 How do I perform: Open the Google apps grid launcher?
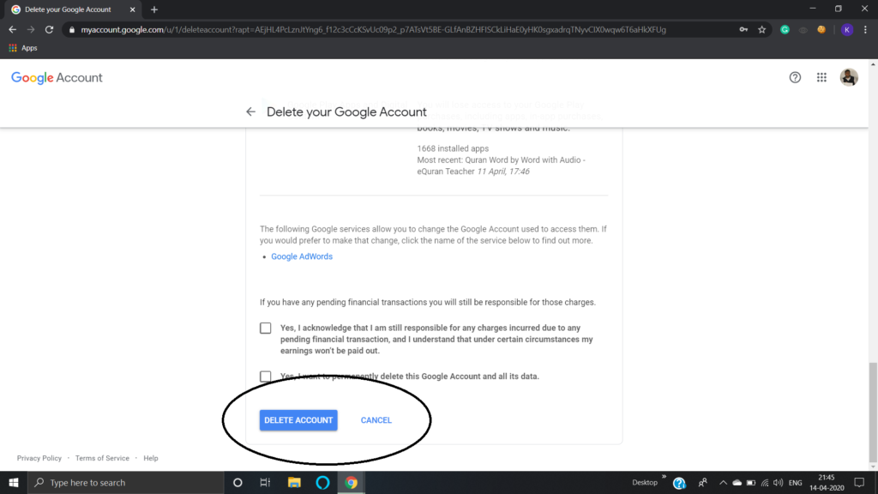click(821, 77)
